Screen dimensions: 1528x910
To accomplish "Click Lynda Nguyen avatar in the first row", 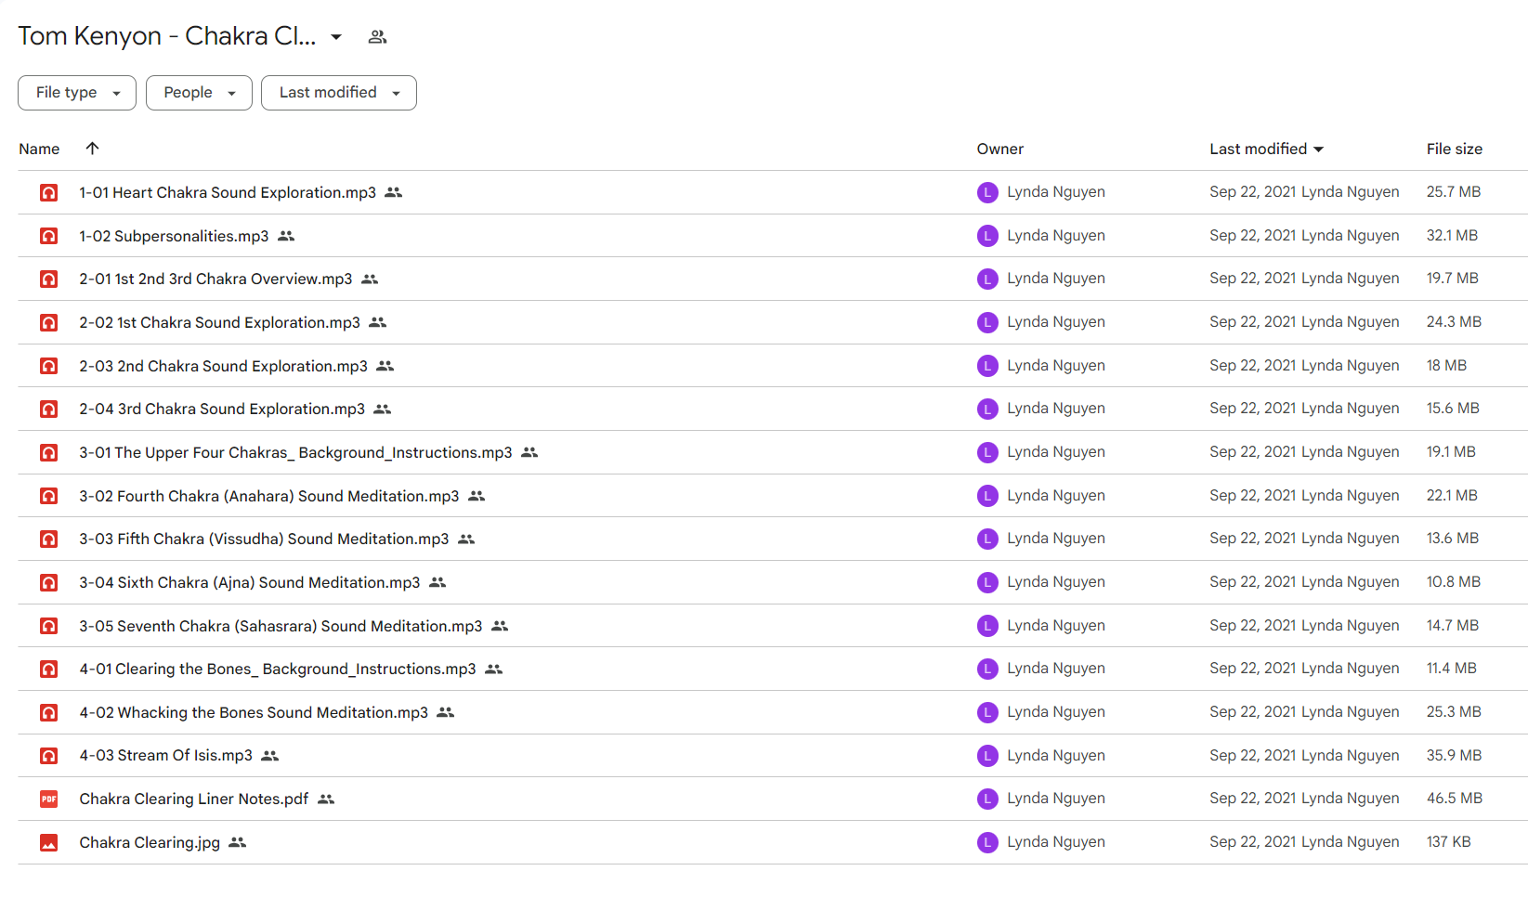I will coord(987,192).
